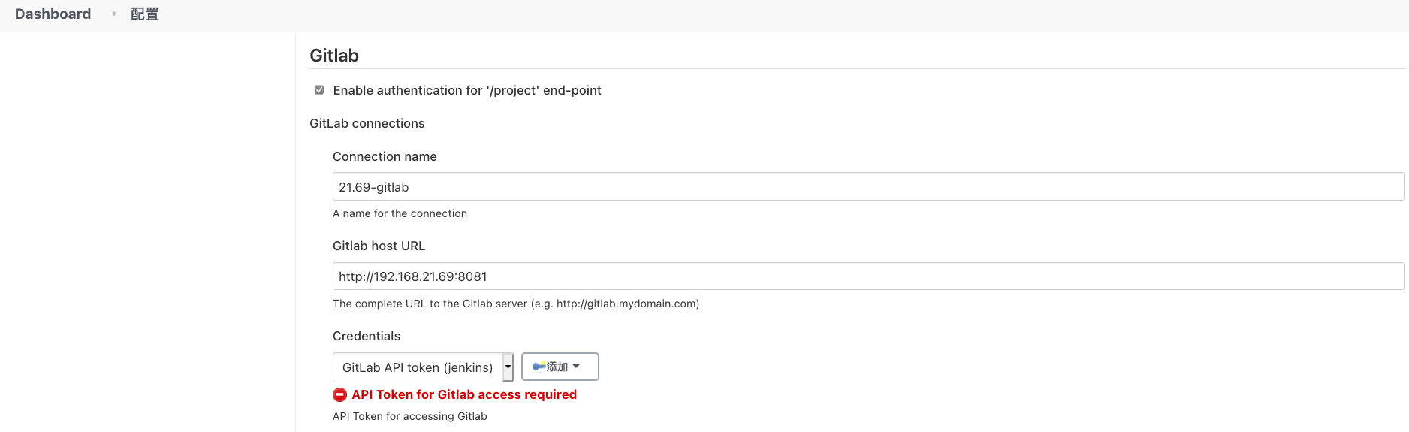Image resolution: width=1409 pixels, height=432 pixels.
Task: Click the Gitlab host URL label
Action: [379, 246]
